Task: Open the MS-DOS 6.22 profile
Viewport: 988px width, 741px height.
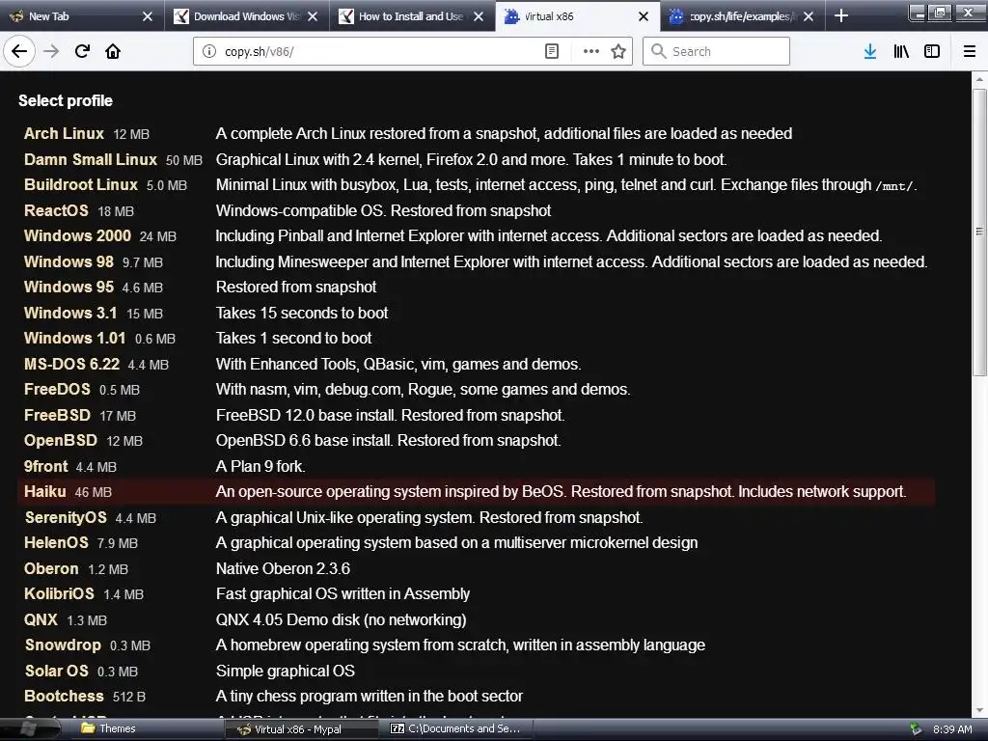Action: click(71, 364)
